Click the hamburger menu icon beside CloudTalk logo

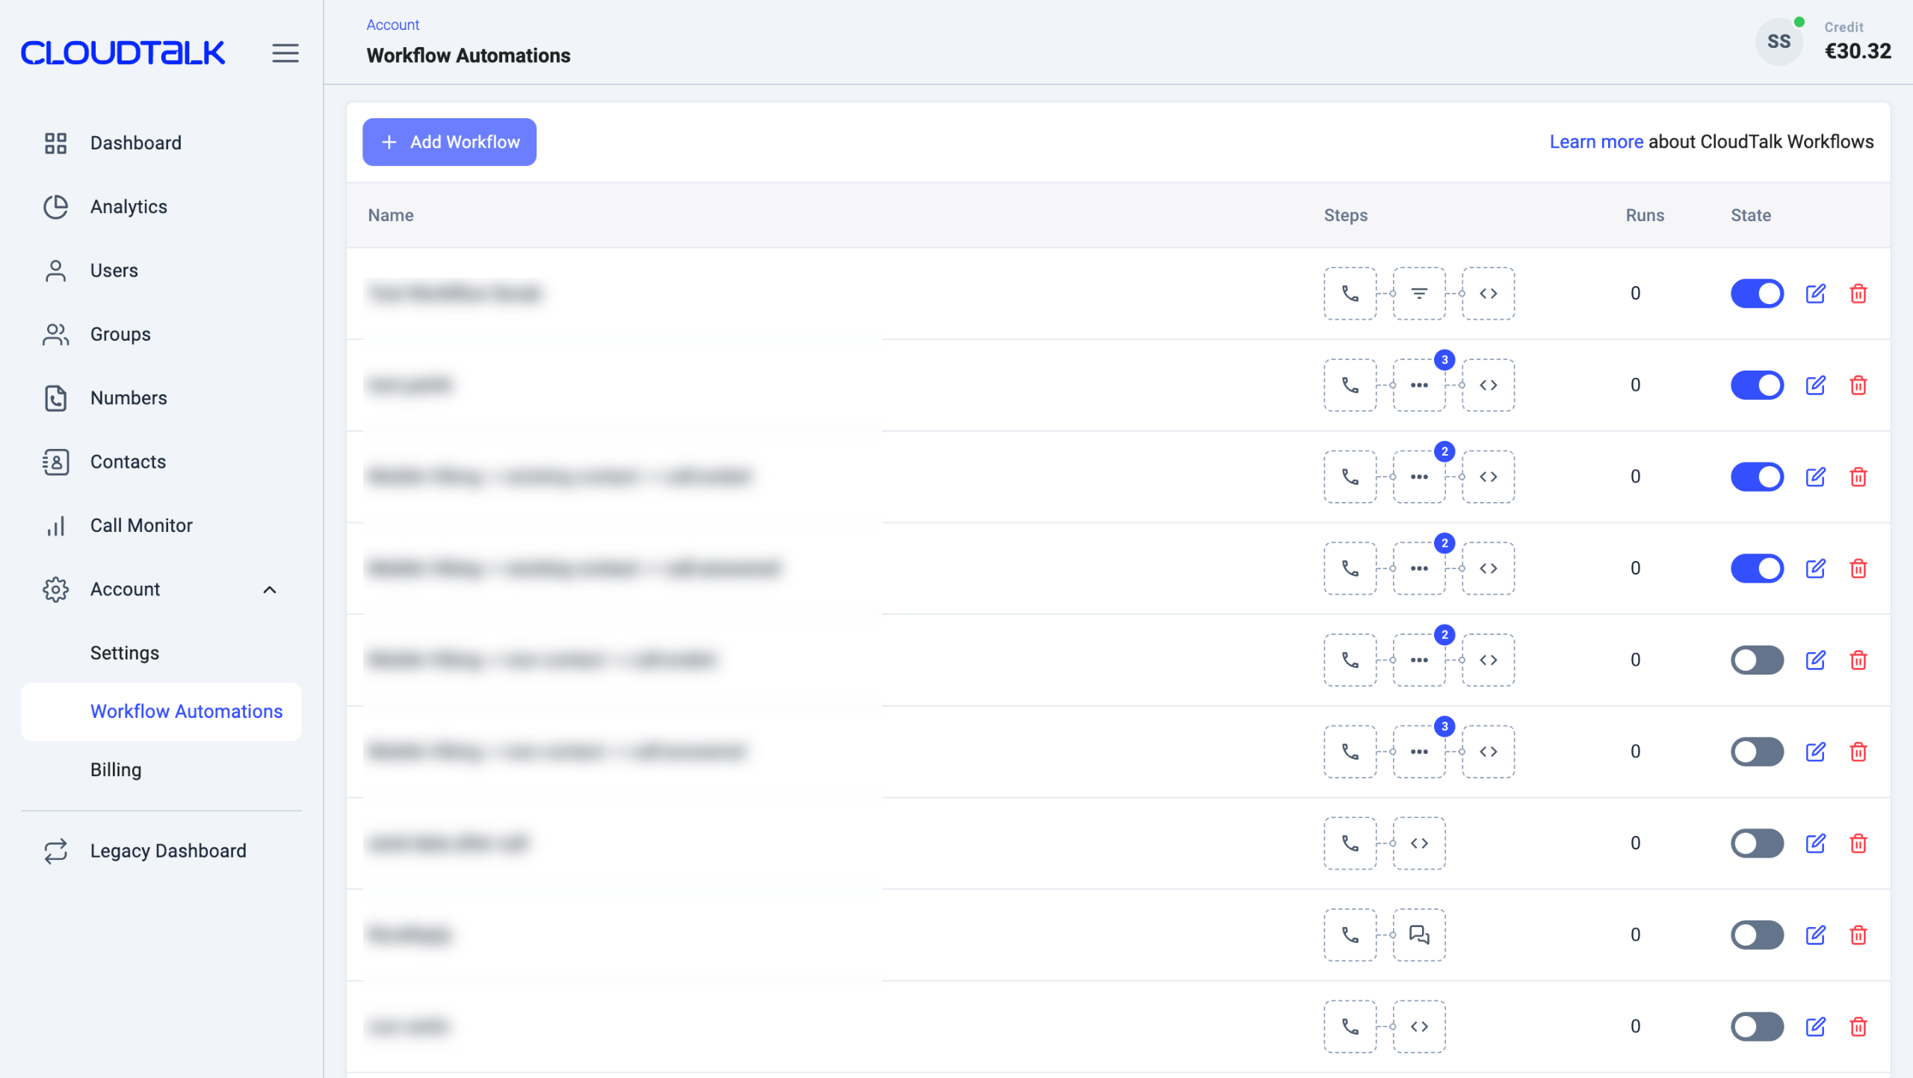click(285, 53)
